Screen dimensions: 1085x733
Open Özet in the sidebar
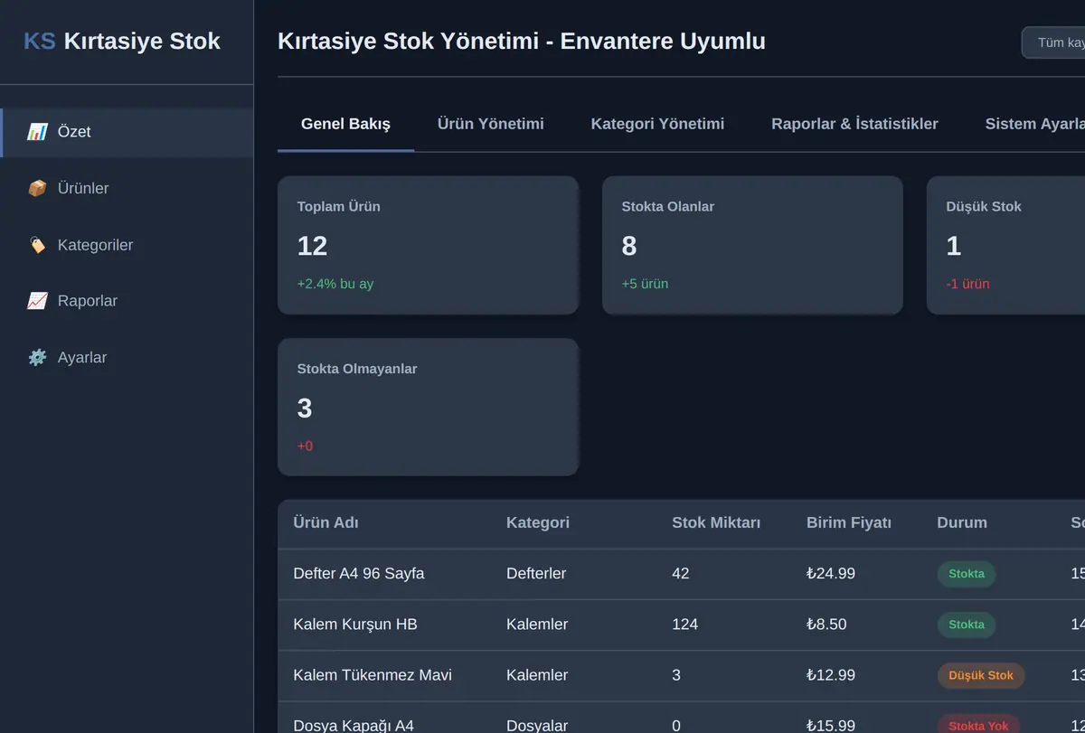(x=127, y=132)
